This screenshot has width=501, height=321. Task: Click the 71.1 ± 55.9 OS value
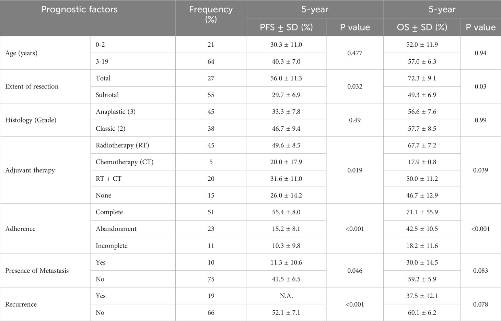coord(422,212)
